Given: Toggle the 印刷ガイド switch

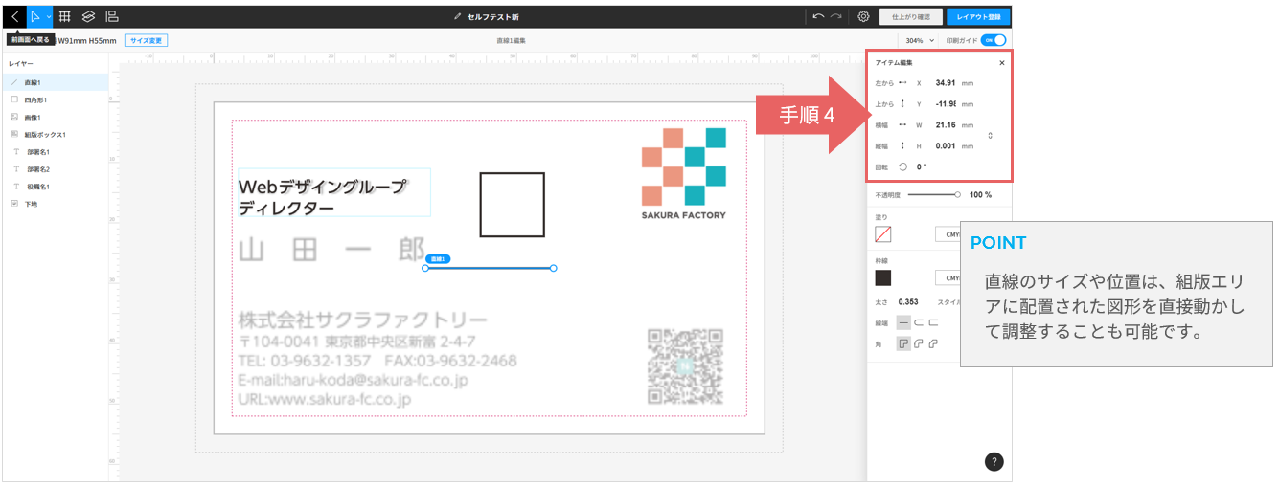Looking at the screenshot, I should coord(994,41).
